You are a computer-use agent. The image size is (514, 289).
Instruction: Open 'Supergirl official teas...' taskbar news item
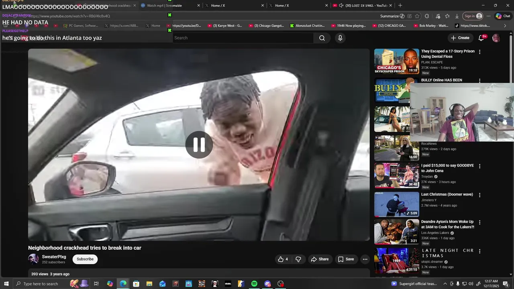click(414, 284)
